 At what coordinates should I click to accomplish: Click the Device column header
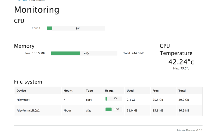[x=21, y=91]
